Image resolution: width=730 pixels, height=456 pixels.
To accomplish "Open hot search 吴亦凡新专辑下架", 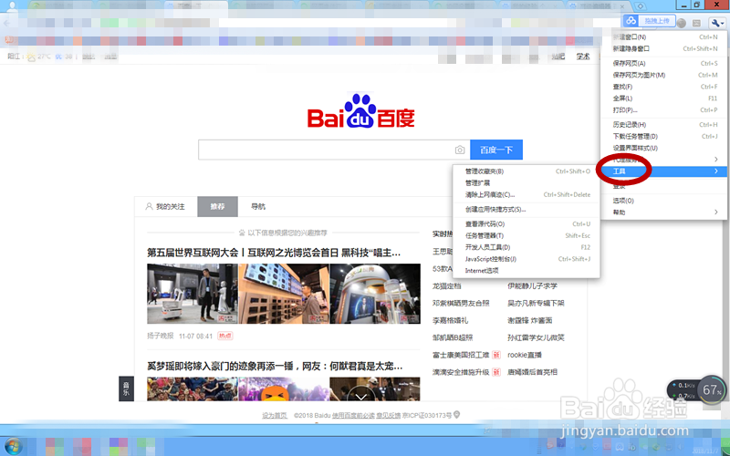I will pos(536,303).
